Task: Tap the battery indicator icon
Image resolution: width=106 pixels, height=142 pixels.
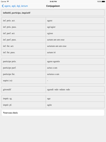Action: [103, 1]
